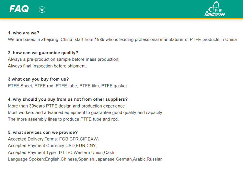Click the orange divider under the header

(121, 19)
